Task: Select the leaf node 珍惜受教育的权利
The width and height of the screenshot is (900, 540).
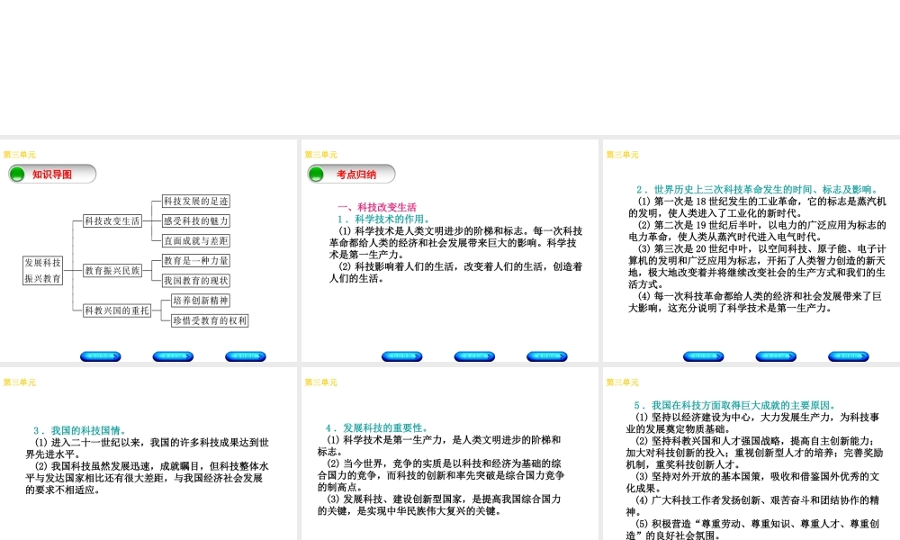Action: [x=210, y=320]
